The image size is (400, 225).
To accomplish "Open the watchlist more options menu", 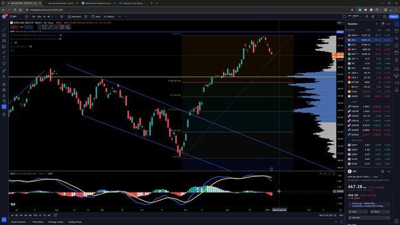I will pos(389,24).
